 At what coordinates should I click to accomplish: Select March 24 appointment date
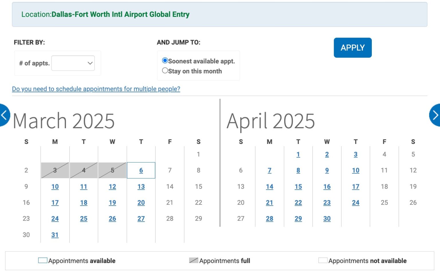point(55,219)
